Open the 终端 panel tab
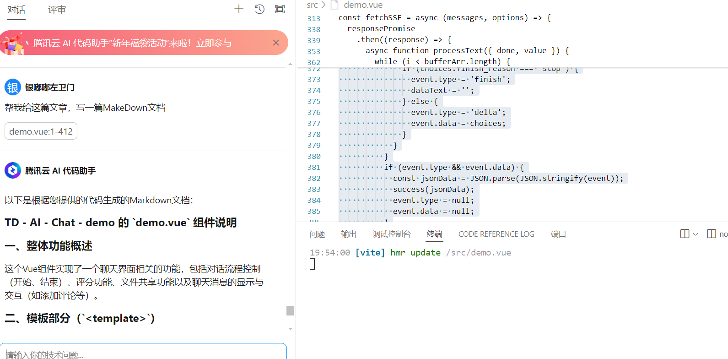Screen dimensions: 728x359 [435, 234]
